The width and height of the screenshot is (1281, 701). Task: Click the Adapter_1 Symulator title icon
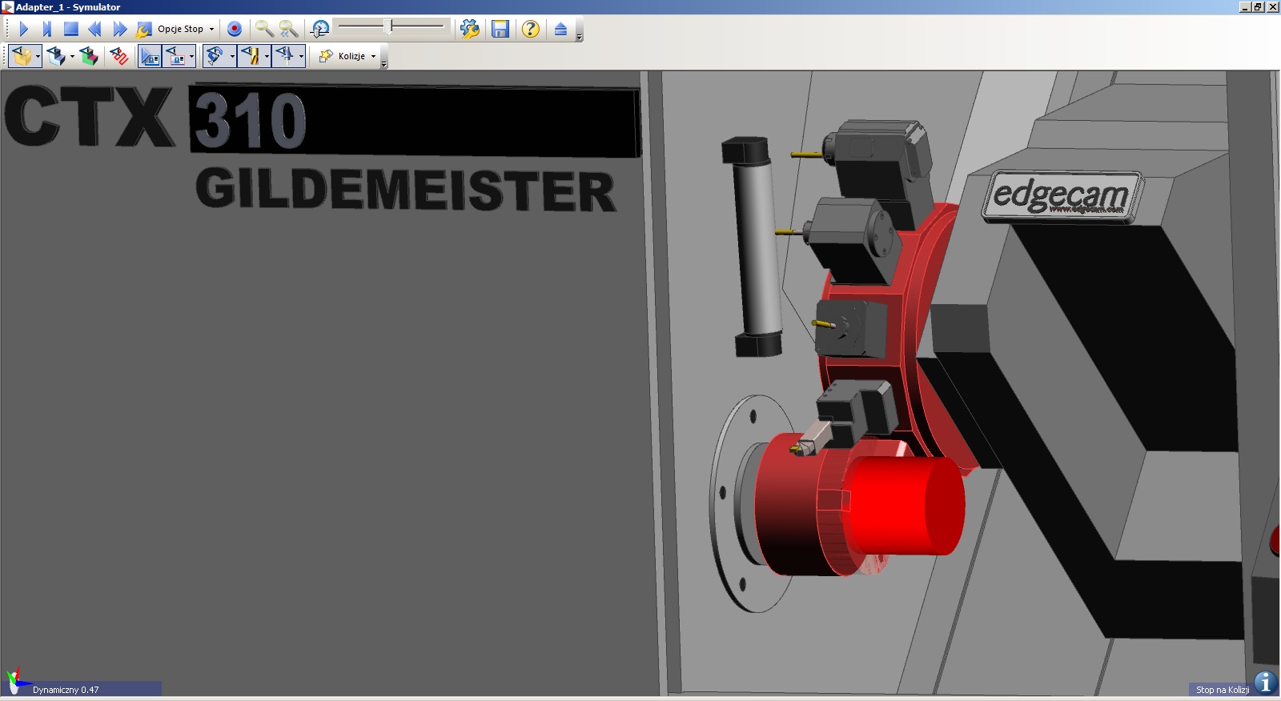coord(7,7)
